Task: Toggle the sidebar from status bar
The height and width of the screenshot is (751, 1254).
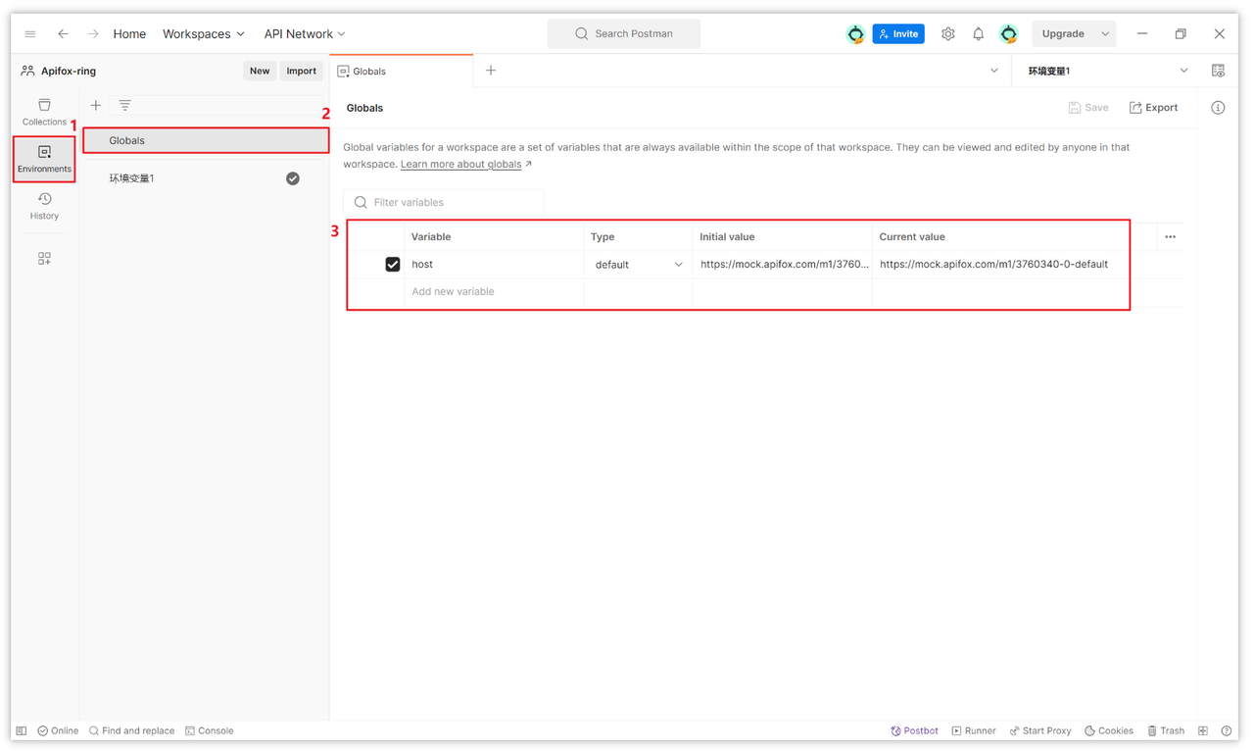Action: tap(22, 730)
